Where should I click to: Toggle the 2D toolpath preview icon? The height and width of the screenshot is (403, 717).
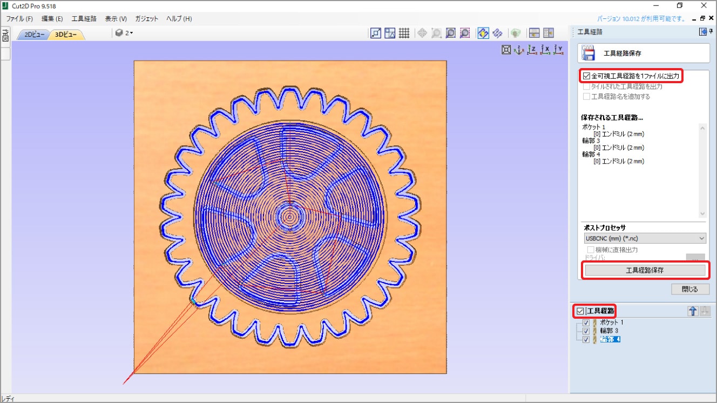483,33
